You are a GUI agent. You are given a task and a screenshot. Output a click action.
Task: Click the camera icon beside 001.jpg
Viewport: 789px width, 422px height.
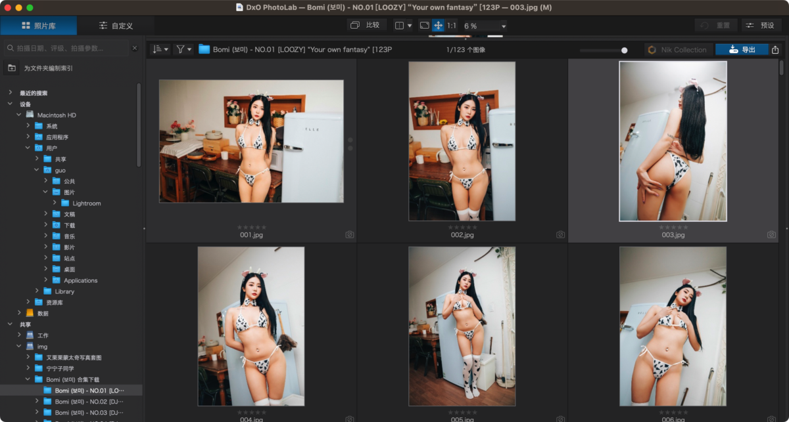350,234
